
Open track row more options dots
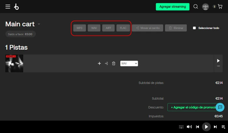[x=218, y=66]
